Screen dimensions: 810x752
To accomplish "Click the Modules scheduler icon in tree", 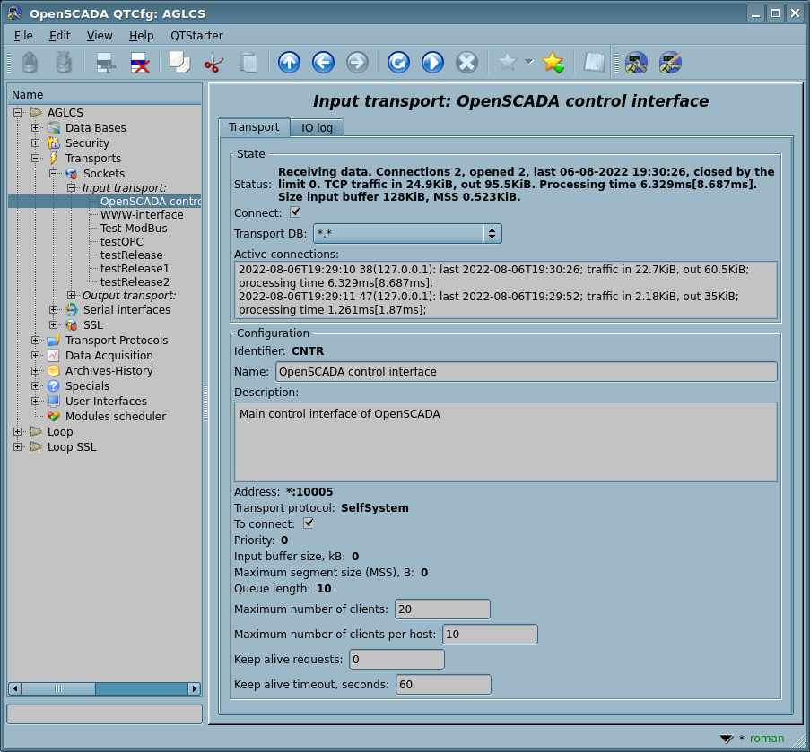I will [53, 416].
